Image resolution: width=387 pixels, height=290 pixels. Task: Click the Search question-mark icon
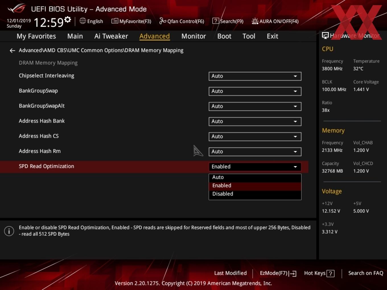click(216, 21)
